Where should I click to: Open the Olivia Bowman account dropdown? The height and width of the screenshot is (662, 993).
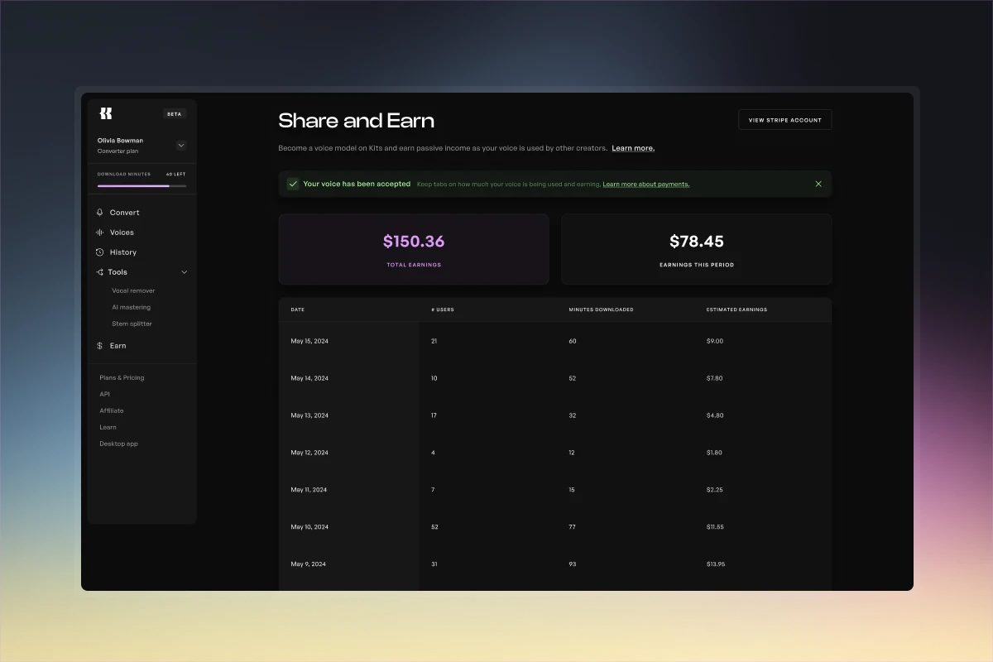click(181, 146)
